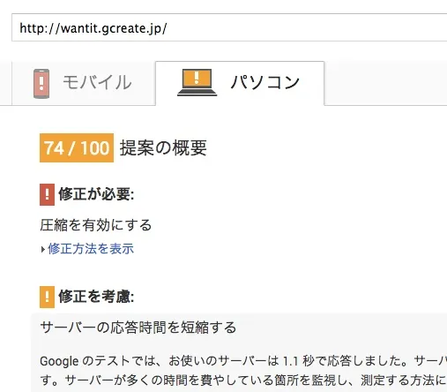Click the second description line about サーバー monitoring

[x=243, y=381]
